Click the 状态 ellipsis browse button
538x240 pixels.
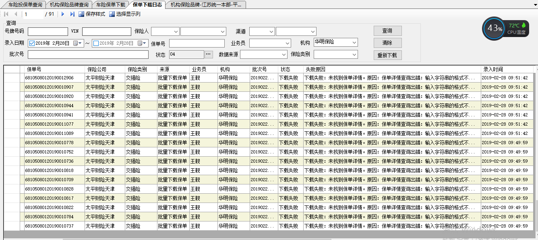[208, 54]
